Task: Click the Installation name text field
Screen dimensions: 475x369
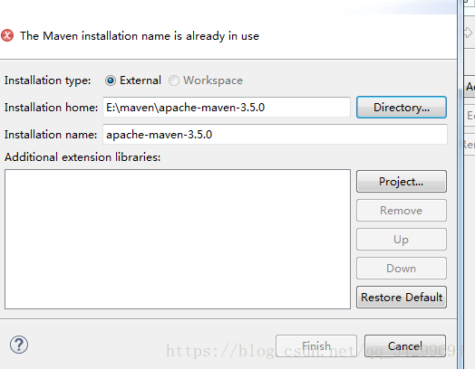Action: pyautogui.click(x=275, y=135)
